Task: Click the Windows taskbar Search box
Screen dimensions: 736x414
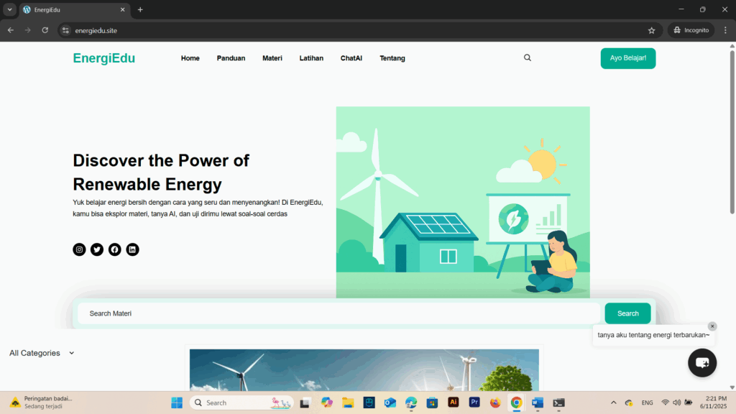Action: [241, 402]
